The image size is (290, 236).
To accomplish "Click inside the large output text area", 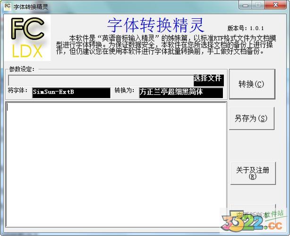I will pos(116,164).
